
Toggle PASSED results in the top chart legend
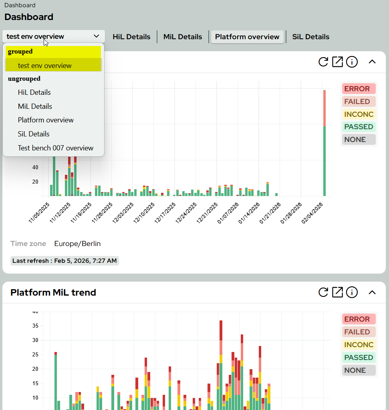pos(359,126)
